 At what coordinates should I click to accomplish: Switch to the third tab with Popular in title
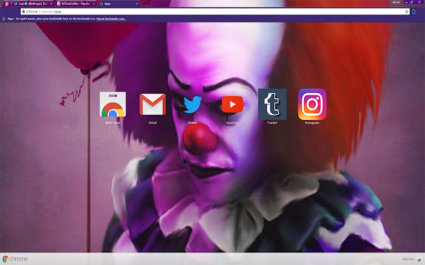(76, 4)
